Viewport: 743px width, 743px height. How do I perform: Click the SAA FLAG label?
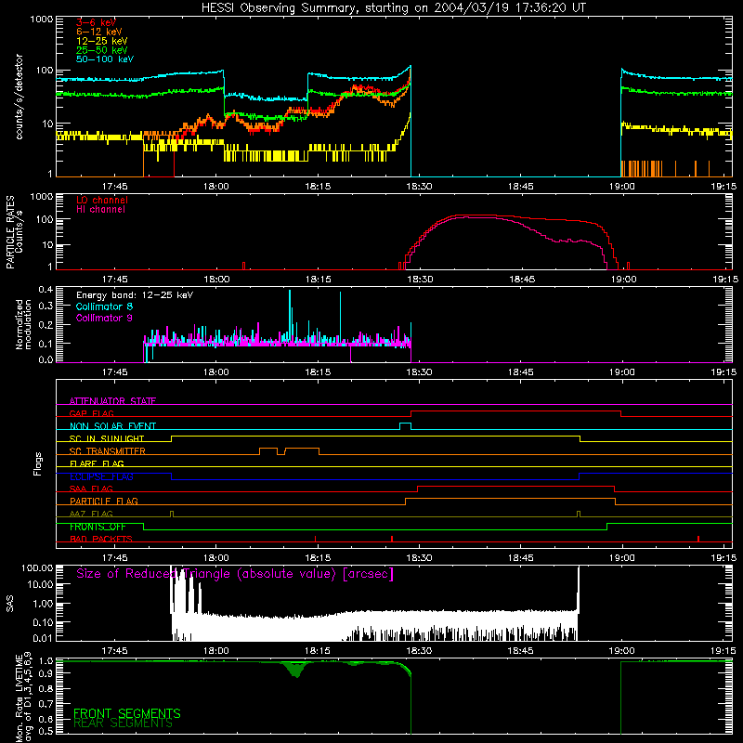(x=91, y=489)
